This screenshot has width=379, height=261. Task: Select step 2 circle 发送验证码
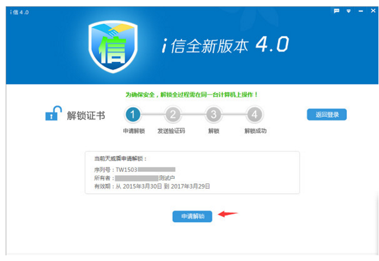click(173, 115)
